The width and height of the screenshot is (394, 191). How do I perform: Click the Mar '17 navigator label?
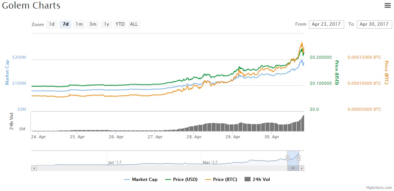tap(210, 162)
